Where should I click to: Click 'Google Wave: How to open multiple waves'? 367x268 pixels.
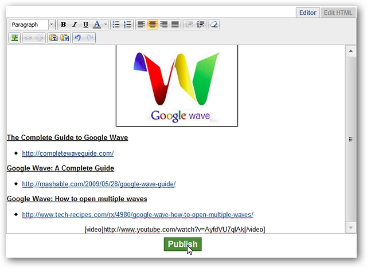tap(77, 199)
